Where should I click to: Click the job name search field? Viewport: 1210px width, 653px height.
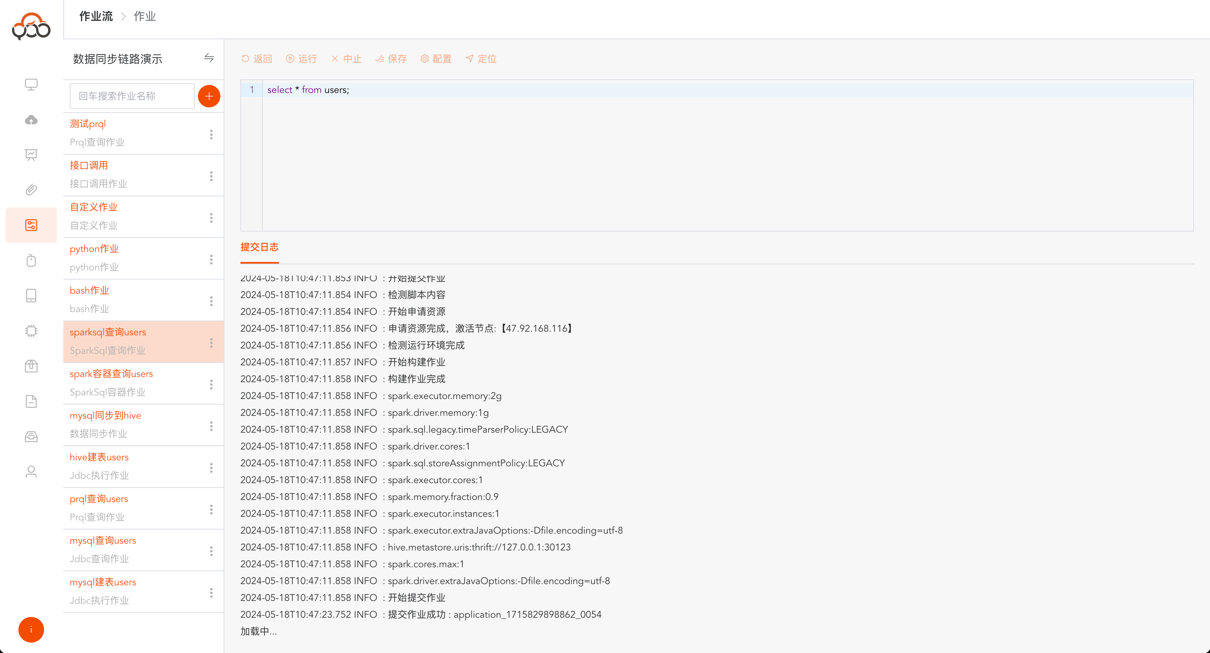click(x=132, y=96)
